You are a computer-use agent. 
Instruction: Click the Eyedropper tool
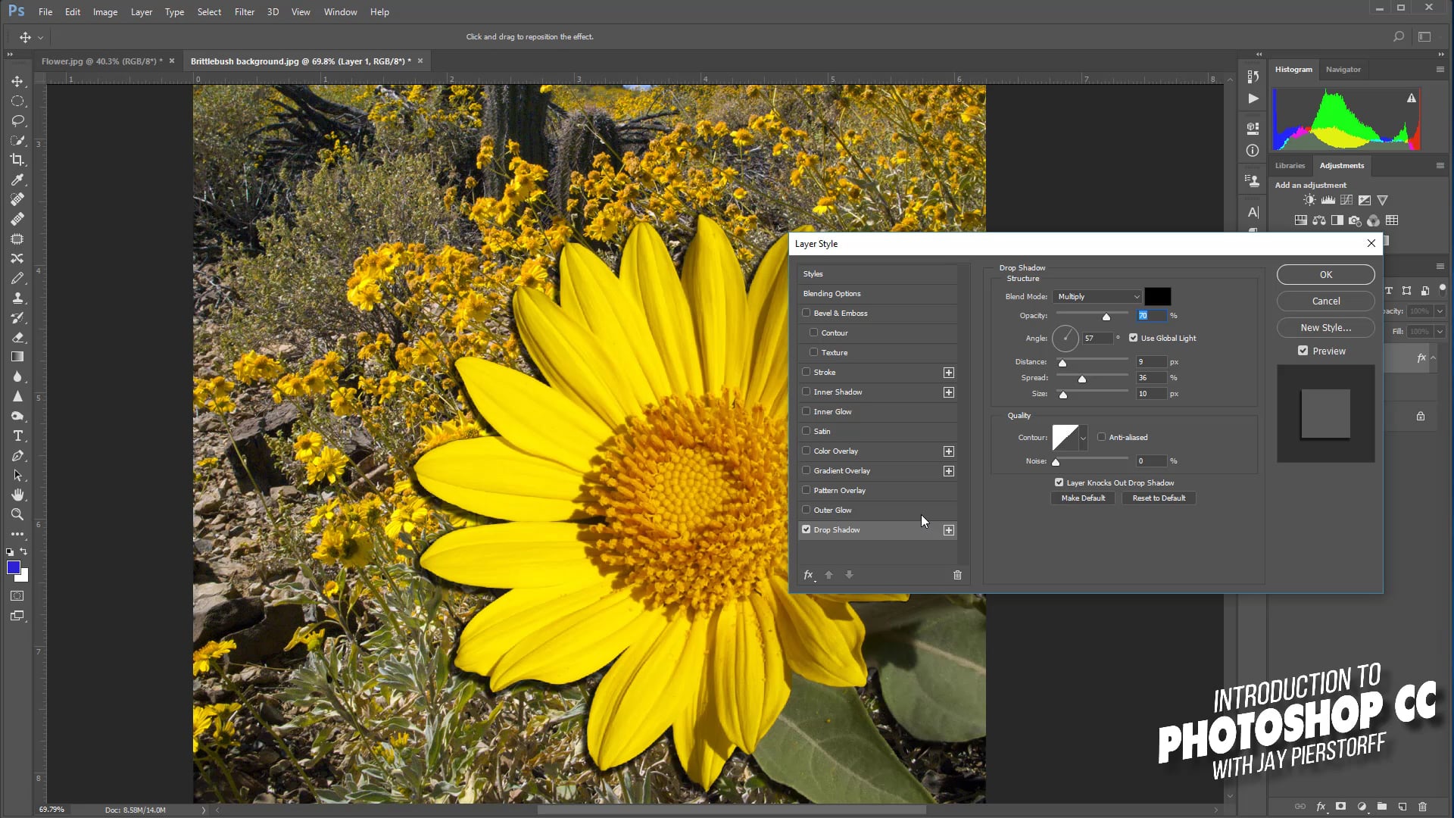click(17, 180)
